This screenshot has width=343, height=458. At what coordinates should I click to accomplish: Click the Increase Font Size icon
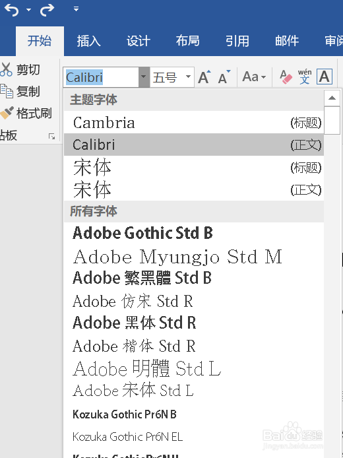pos(204,77)
